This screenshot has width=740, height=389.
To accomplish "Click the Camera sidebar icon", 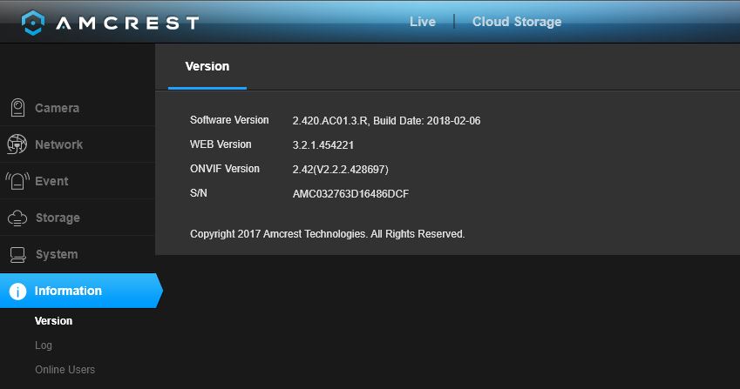I will [18, 108].
